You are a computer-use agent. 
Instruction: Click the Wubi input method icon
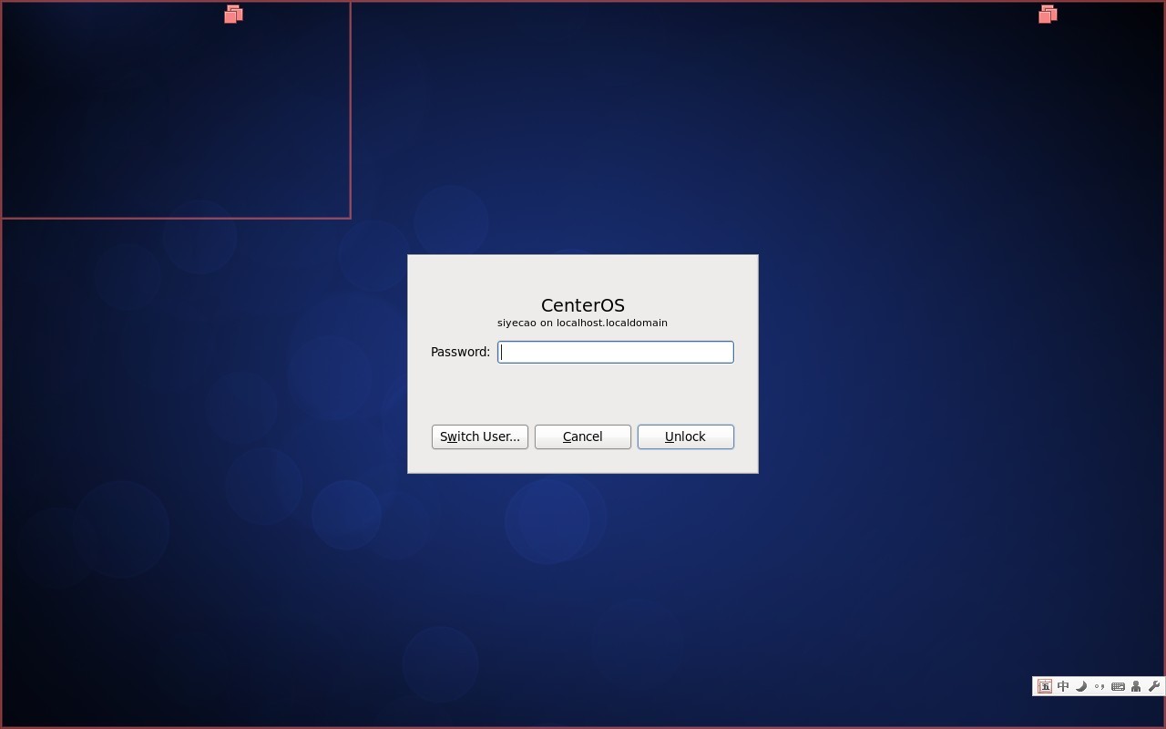point(1045,686)
